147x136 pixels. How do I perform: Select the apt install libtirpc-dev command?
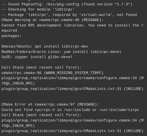(x=61, y=46)
